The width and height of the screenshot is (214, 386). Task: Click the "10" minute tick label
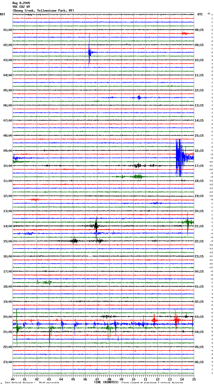pos(133,379)
